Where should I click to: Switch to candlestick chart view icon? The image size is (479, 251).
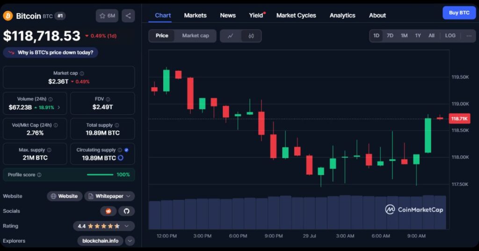click(251, 36)
